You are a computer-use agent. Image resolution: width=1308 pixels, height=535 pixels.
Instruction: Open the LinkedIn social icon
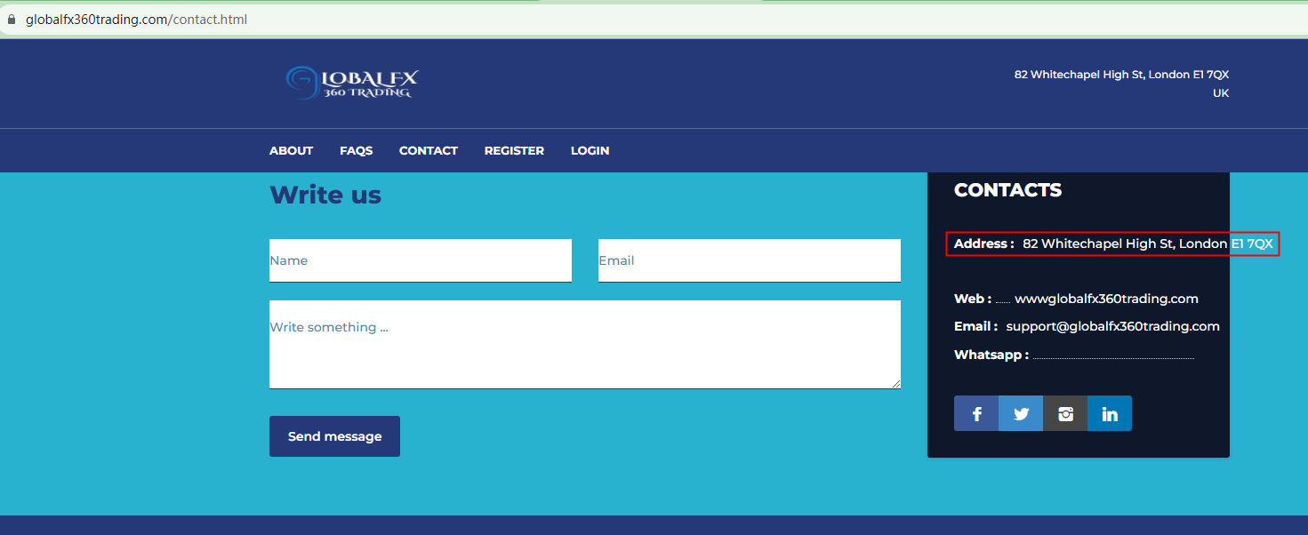(x=1110, y=413)
